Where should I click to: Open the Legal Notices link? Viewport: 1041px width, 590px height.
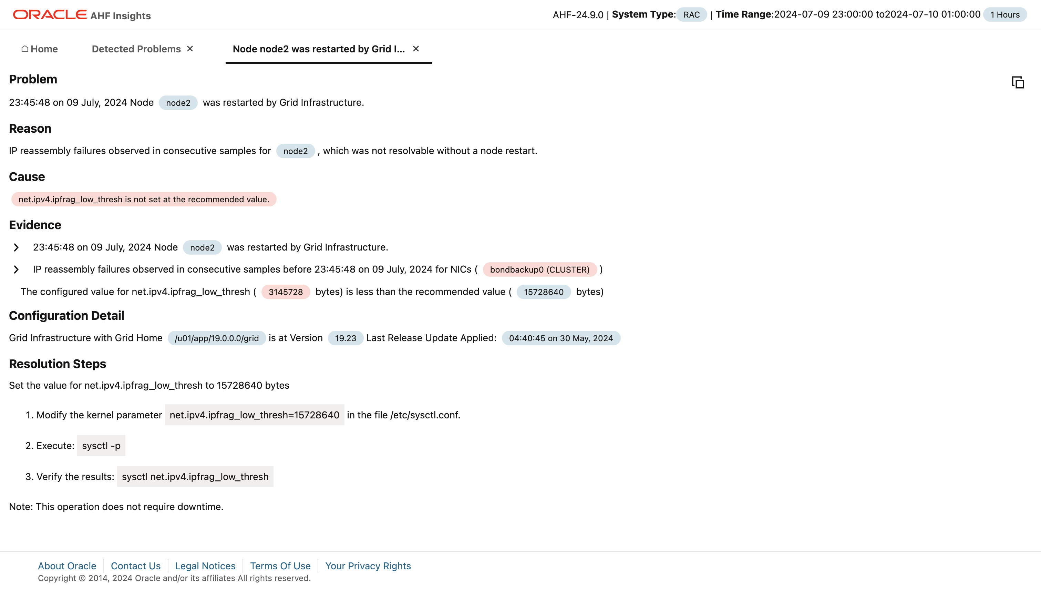point(205,566)
